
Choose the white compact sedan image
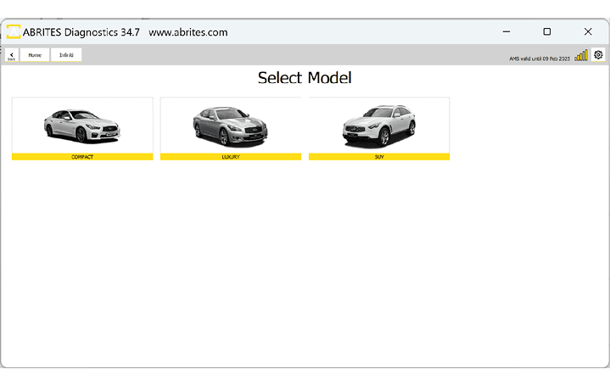point(82,125)
